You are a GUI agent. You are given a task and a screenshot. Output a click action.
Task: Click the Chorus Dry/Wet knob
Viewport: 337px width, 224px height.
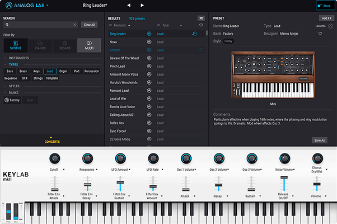(x=317, y=158)
